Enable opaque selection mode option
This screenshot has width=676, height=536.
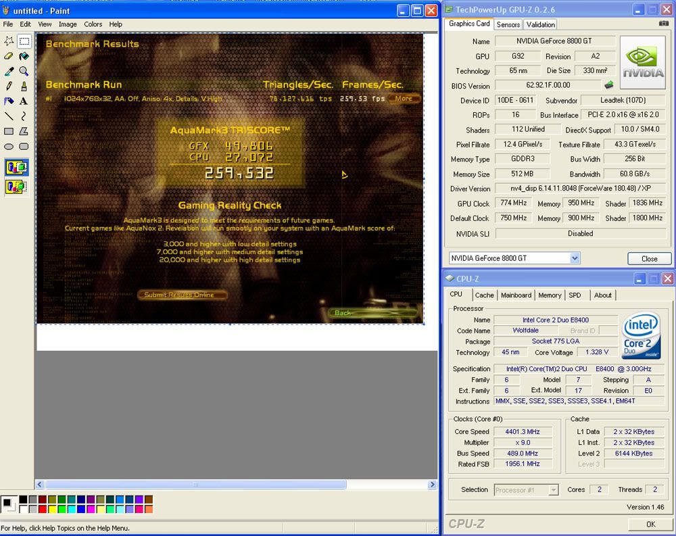tap(16, 168)
